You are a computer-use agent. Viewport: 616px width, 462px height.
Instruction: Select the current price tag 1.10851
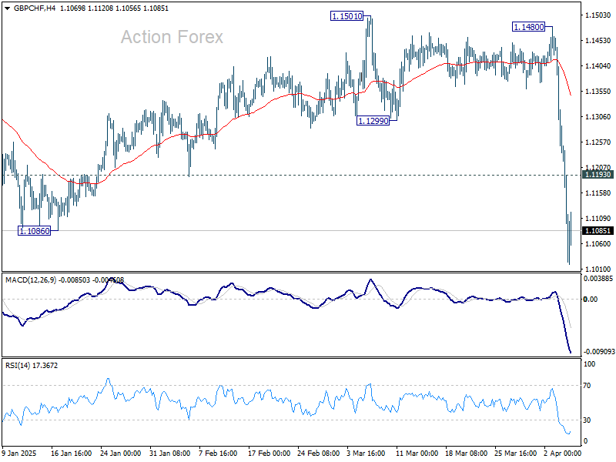(x=598, y=230)
